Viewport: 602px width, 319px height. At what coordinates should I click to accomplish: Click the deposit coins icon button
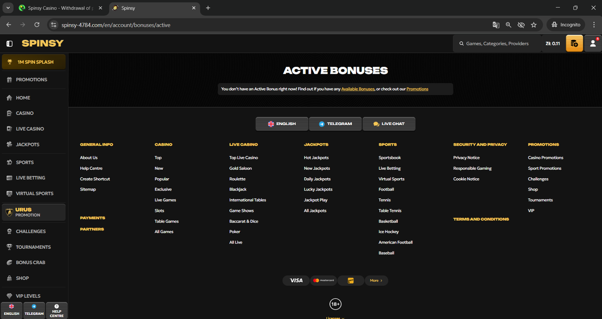click(574, 43)
